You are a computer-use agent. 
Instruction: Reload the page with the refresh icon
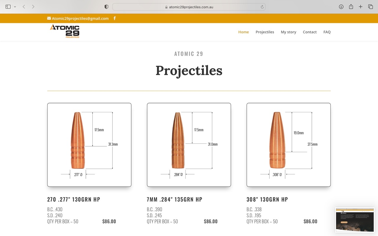click(x=262, y=7)
